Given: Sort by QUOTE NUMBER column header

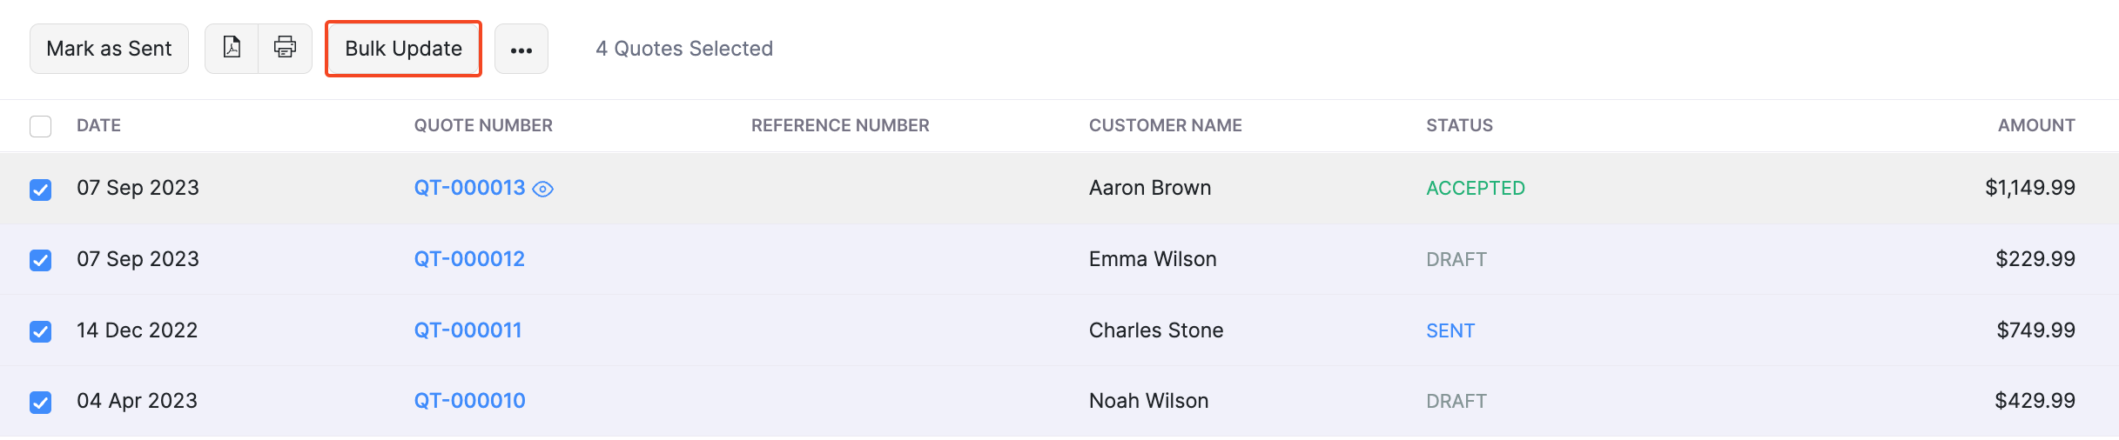Looking at the screenshot, I should (483, 125).
